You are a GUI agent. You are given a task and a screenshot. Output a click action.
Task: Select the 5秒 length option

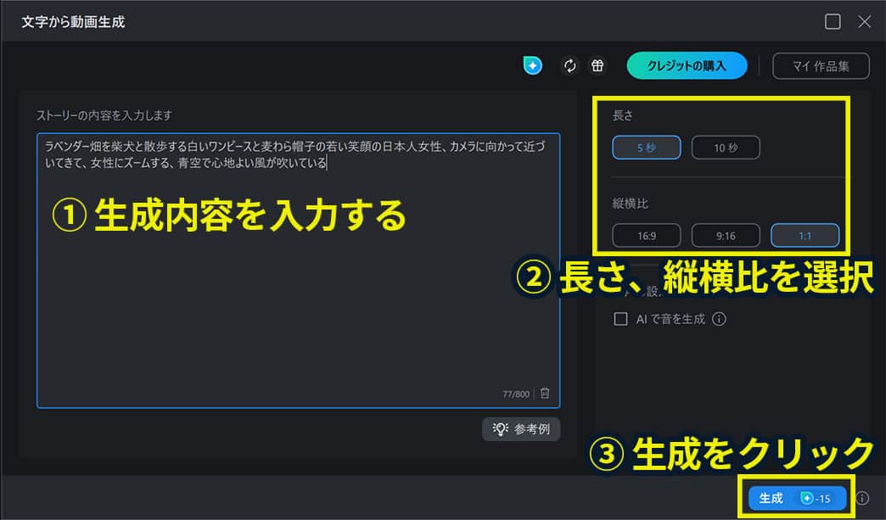(x=646, y=146)
